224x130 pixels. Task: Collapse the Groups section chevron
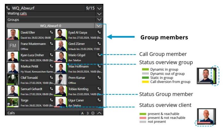coord(99,19)
